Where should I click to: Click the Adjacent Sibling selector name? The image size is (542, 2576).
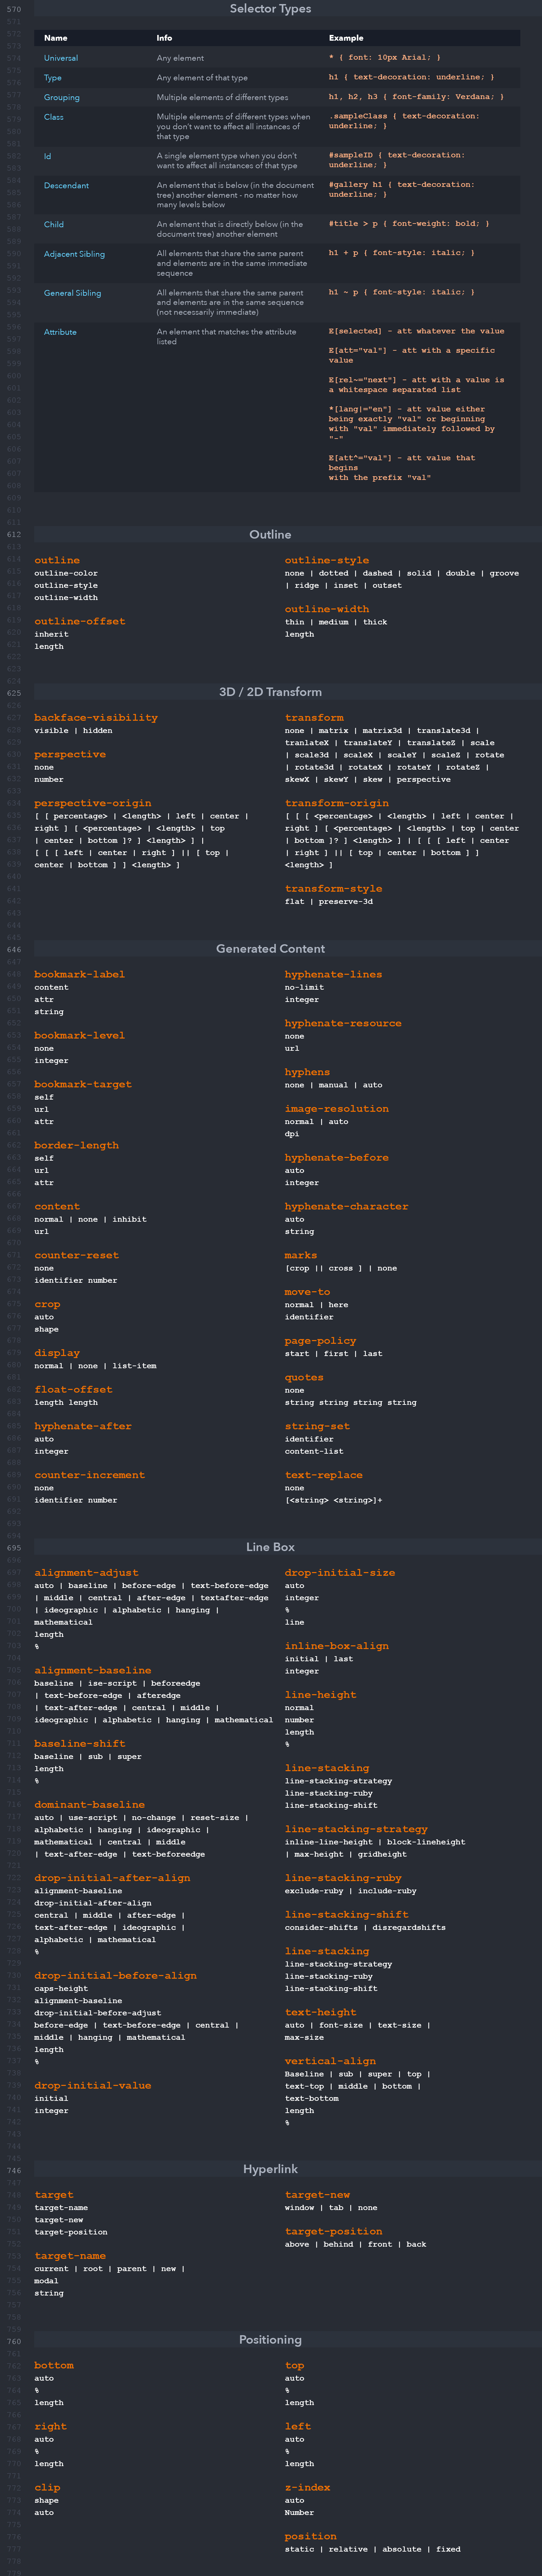pyautogui.click(x=74, y=254)
